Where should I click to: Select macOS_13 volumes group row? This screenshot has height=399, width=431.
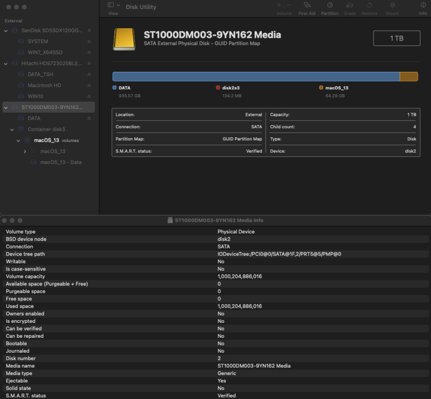pos(49,140)
